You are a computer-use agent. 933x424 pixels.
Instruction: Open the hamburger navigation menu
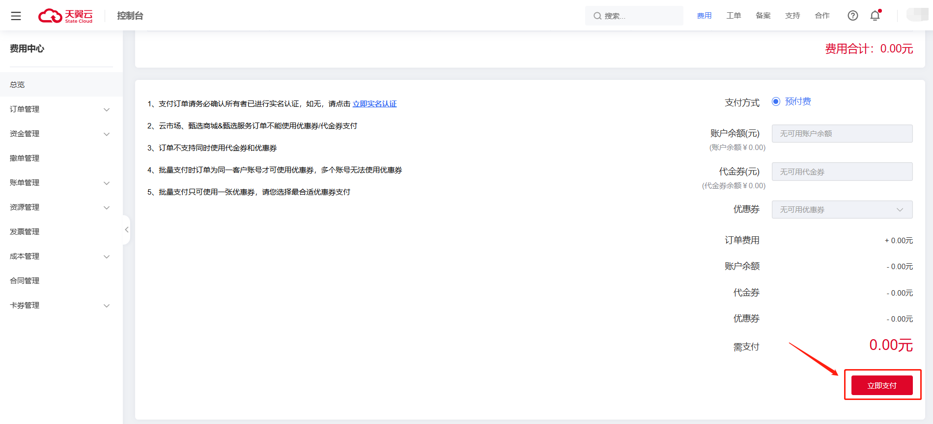coord(16,16)
